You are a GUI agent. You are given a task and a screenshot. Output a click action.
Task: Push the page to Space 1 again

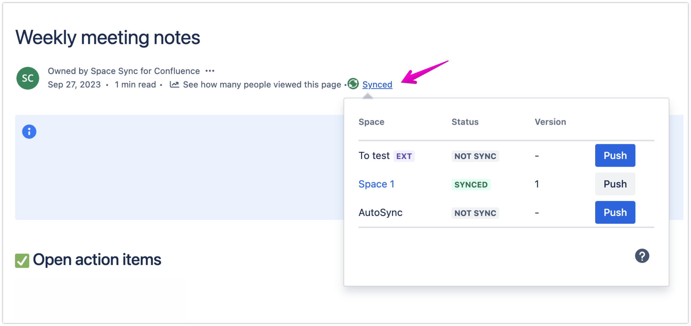click(x=615, y=184)
